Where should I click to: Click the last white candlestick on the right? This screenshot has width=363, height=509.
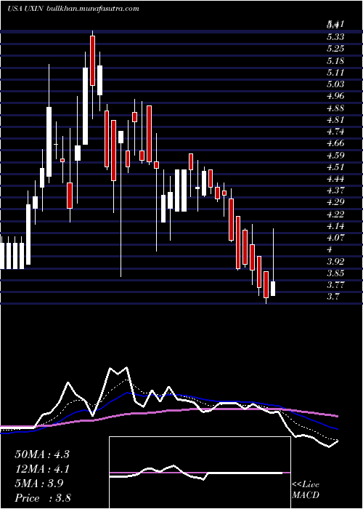(x=273, y=289)
